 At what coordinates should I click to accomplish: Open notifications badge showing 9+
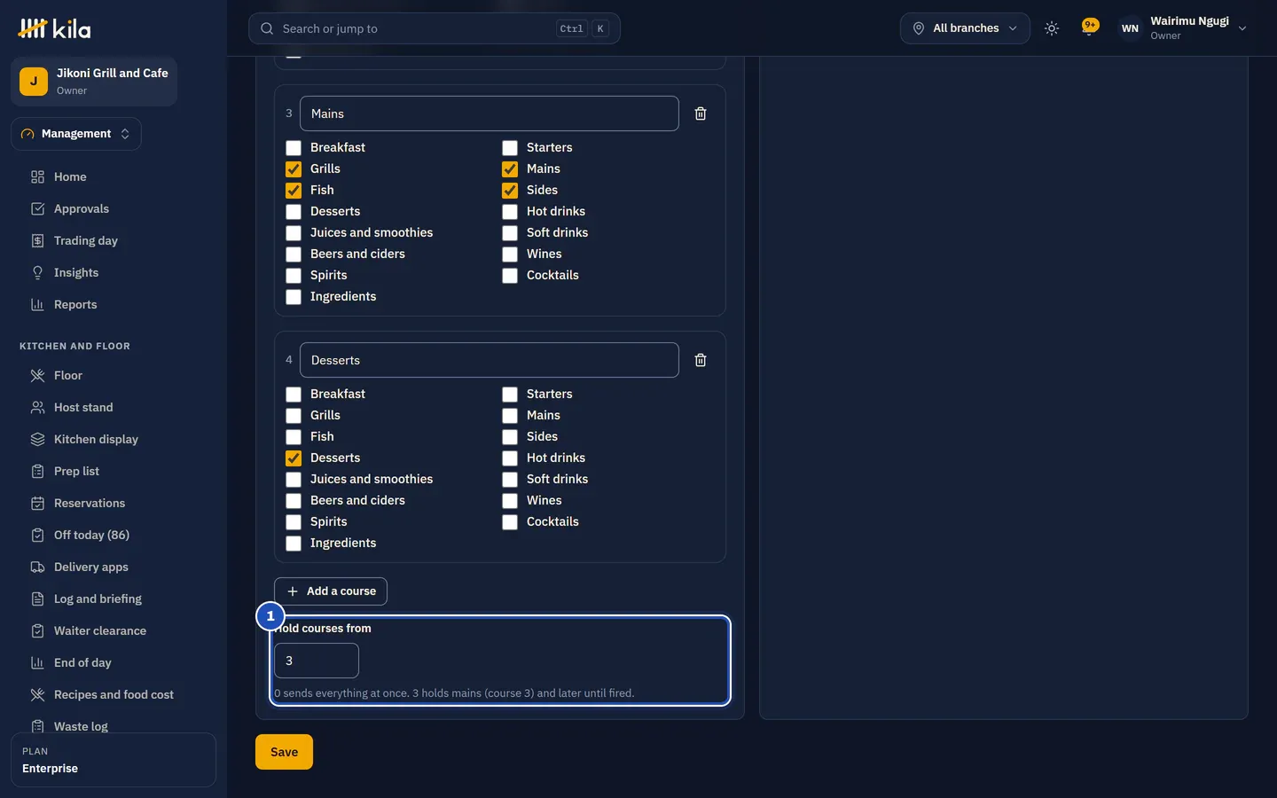point(1090,27)
